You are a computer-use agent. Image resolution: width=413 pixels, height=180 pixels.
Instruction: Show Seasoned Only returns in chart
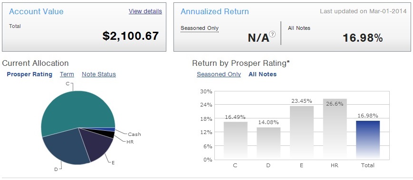219,74
